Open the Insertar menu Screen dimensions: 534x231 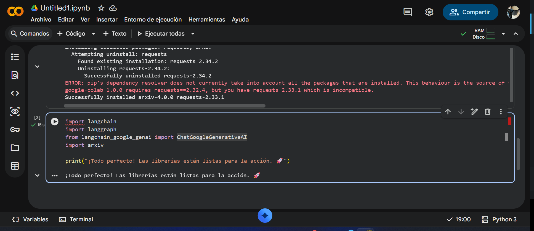tap(107, 20)
